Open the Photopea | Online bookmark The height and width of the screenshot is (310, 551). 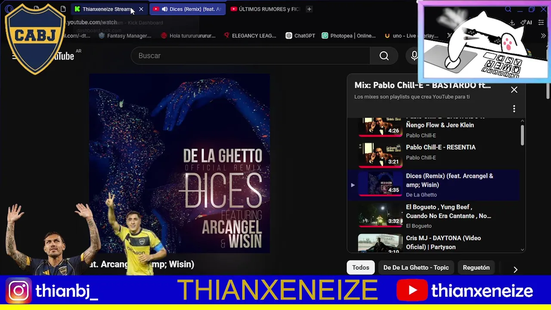click(348, 36)
